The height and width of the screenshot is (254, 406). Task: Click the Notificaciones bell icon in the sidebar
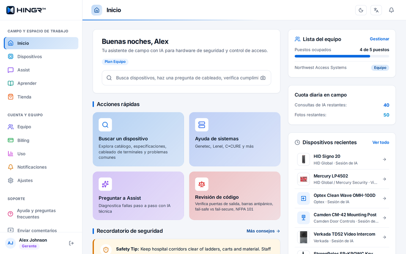pyautogui.click(x=11, y=167)
